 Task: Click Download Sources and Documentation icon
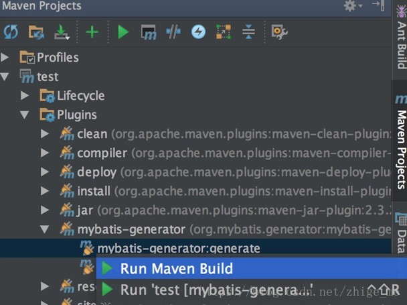coord(62,32)
